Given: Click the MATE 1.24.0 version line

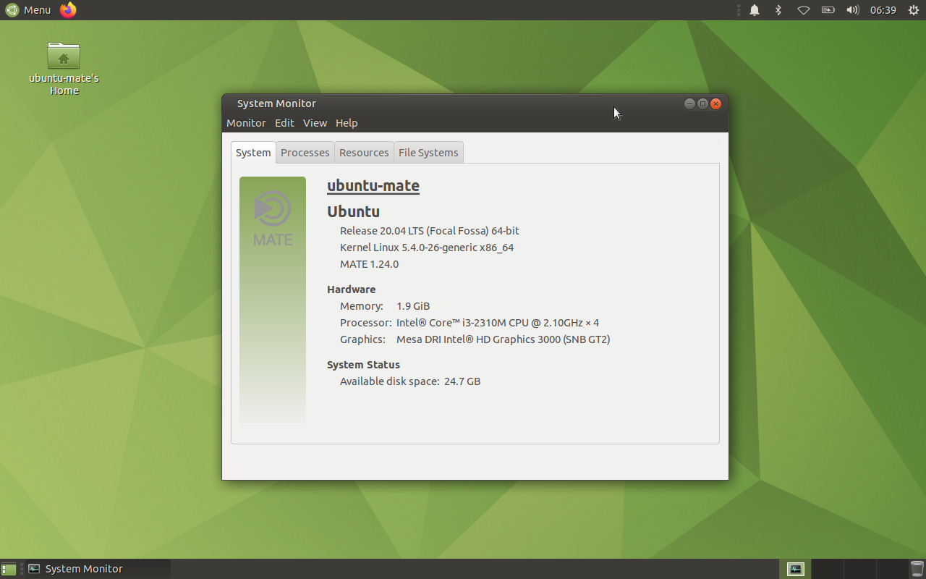Looking at the screenshot, I should point(369,264).
